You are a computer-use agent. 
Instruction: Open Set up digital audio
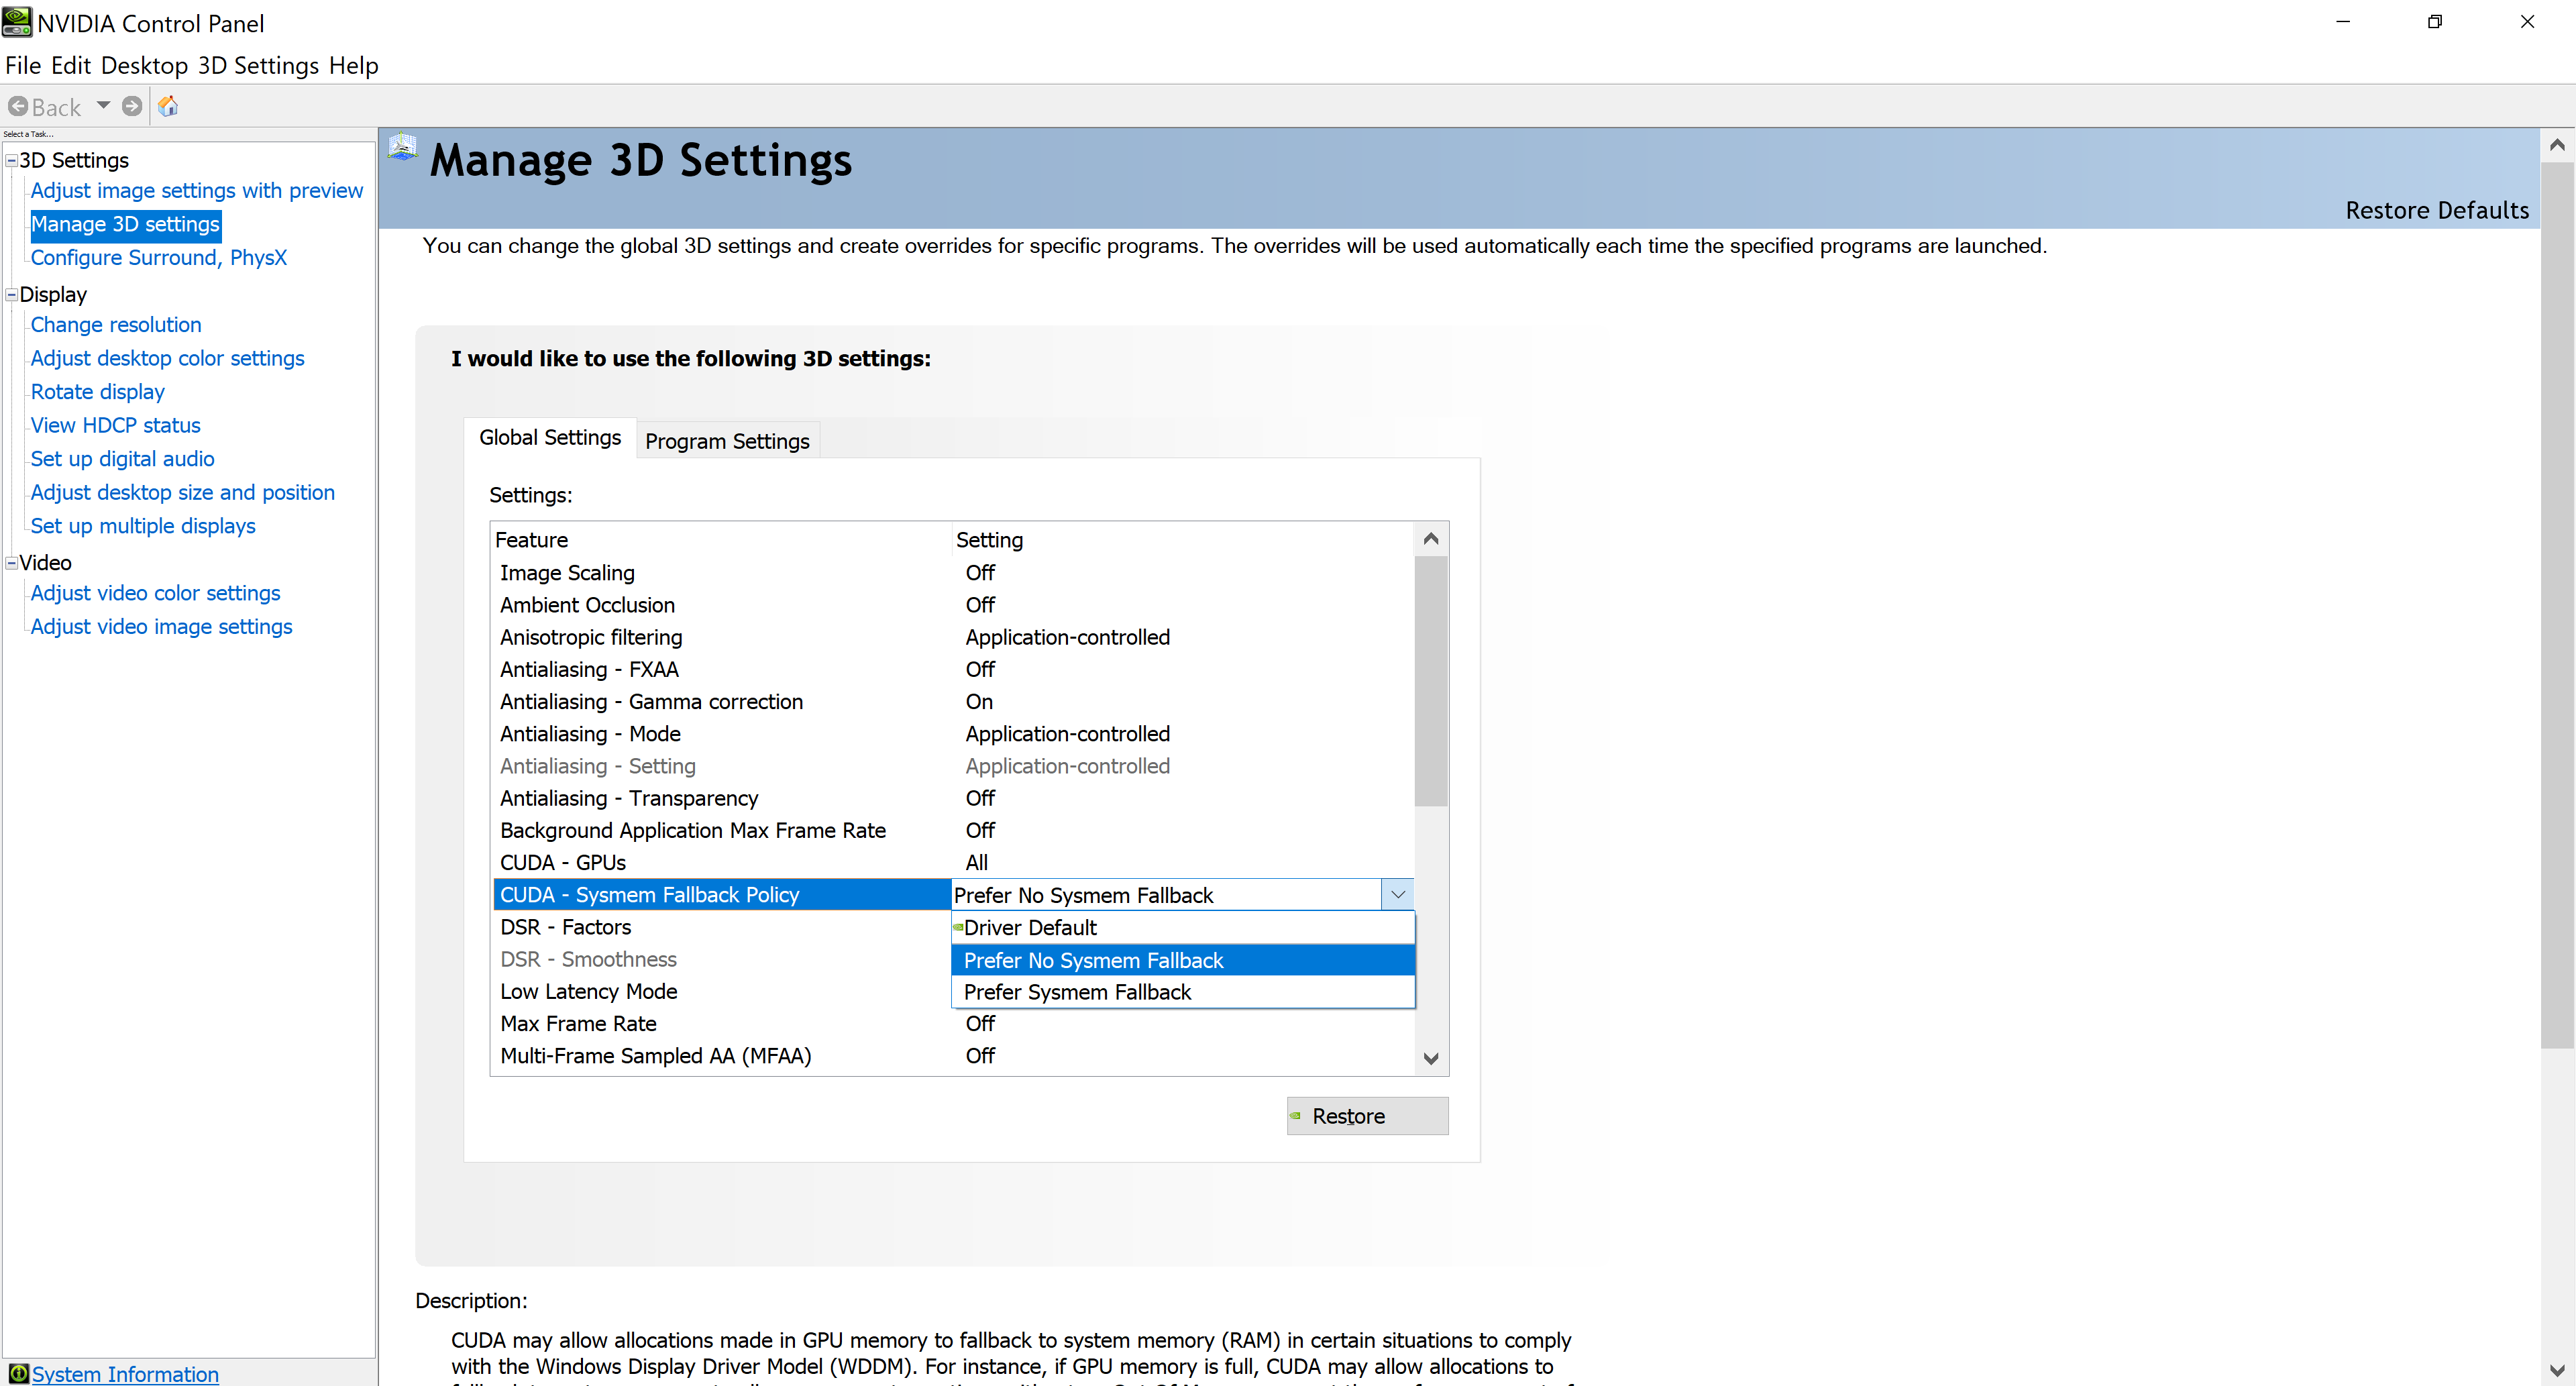coord(122,458)
